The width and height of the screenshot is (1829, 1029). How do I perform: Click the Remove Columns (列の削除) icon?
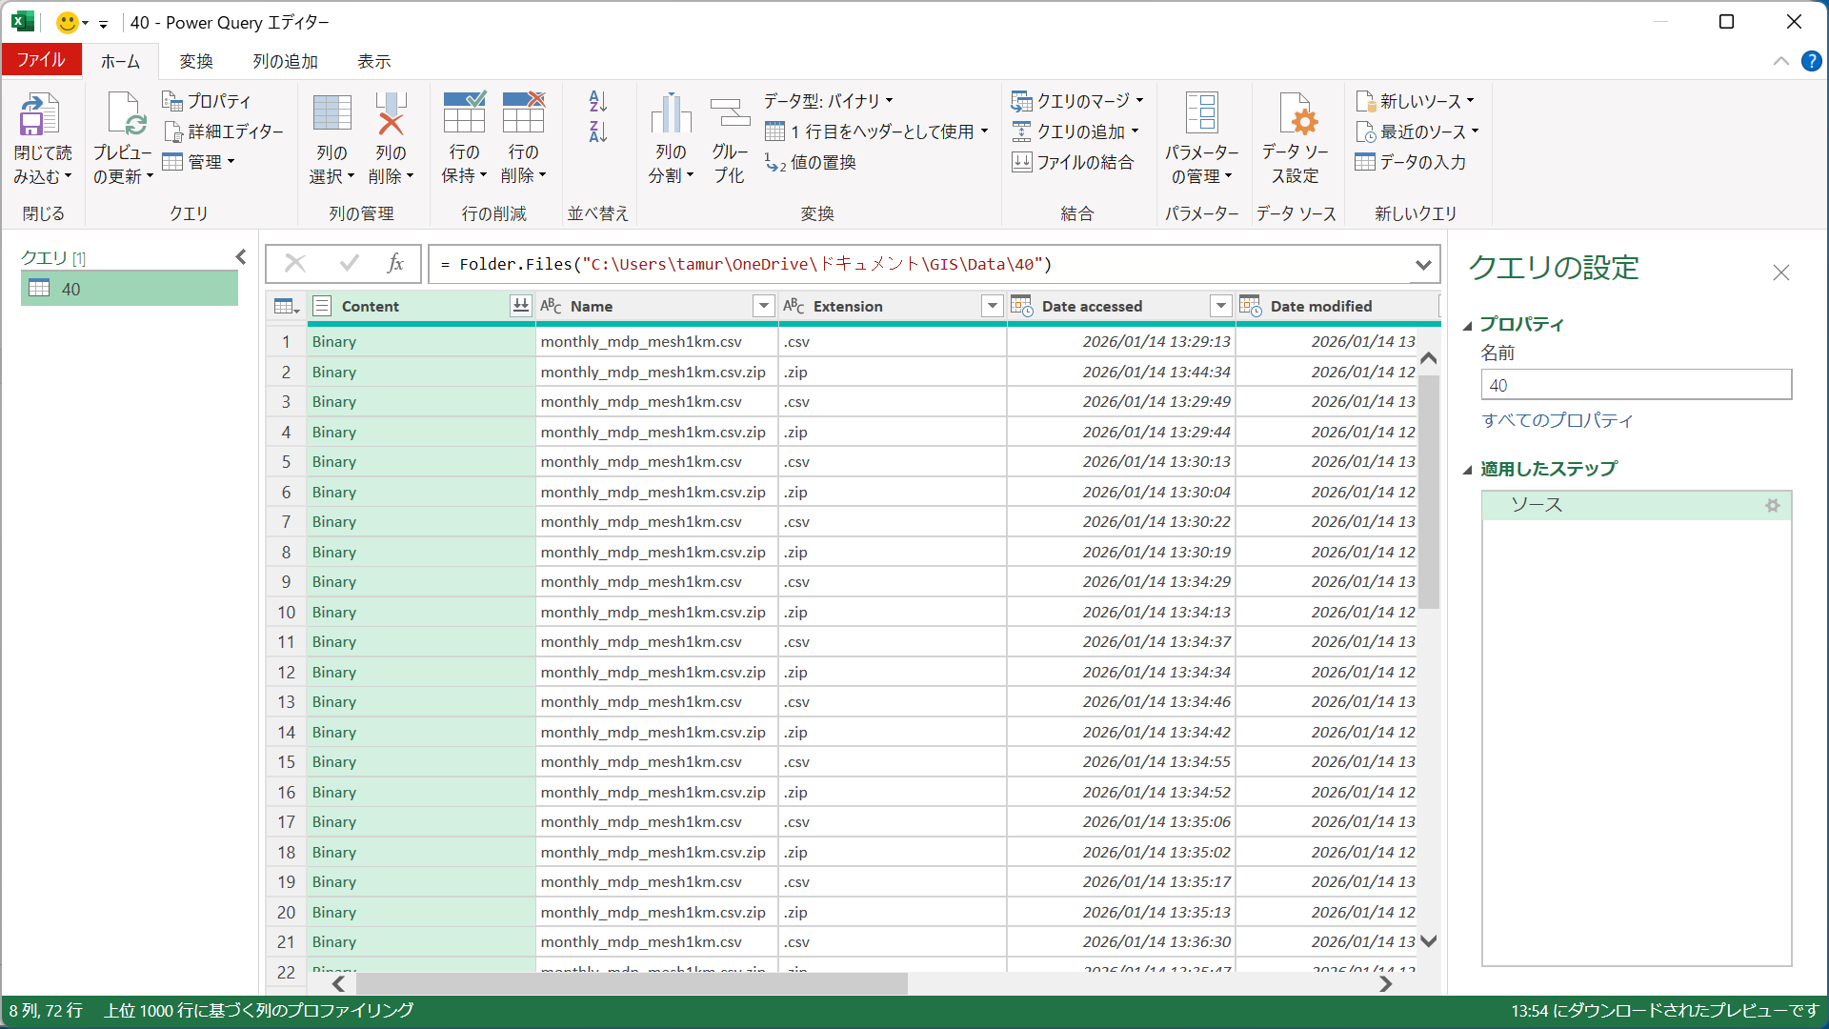point(391,115)
